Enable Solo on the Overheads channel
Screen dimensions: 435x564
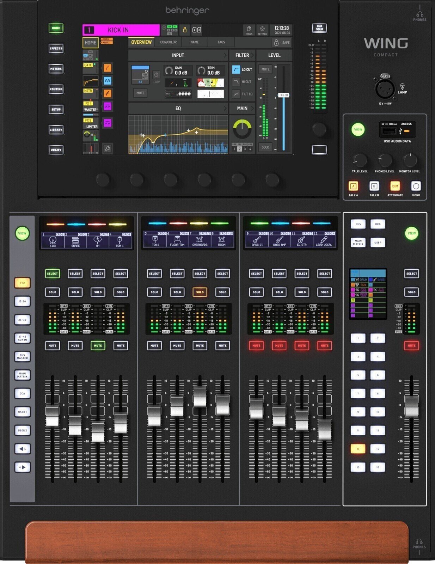click(x=200, y=292)
